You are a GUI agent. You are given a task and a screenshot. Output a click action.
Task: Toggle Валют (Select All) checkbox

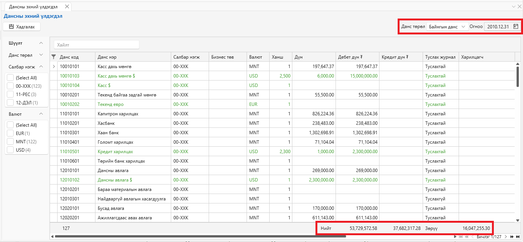[10, 125]
